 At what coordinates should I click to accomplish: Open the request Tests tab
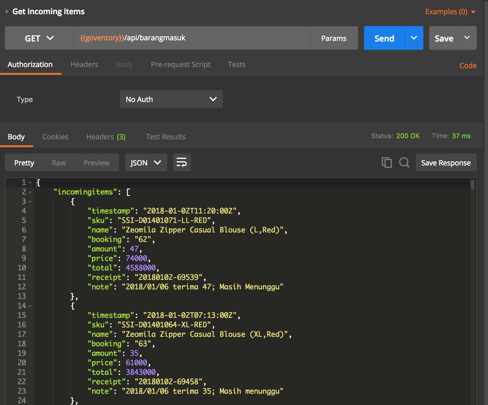point(237,64)
